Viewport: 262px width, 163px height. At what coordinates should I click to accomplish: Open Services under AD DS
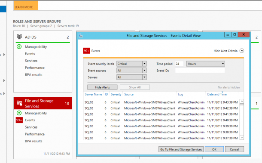31,61
